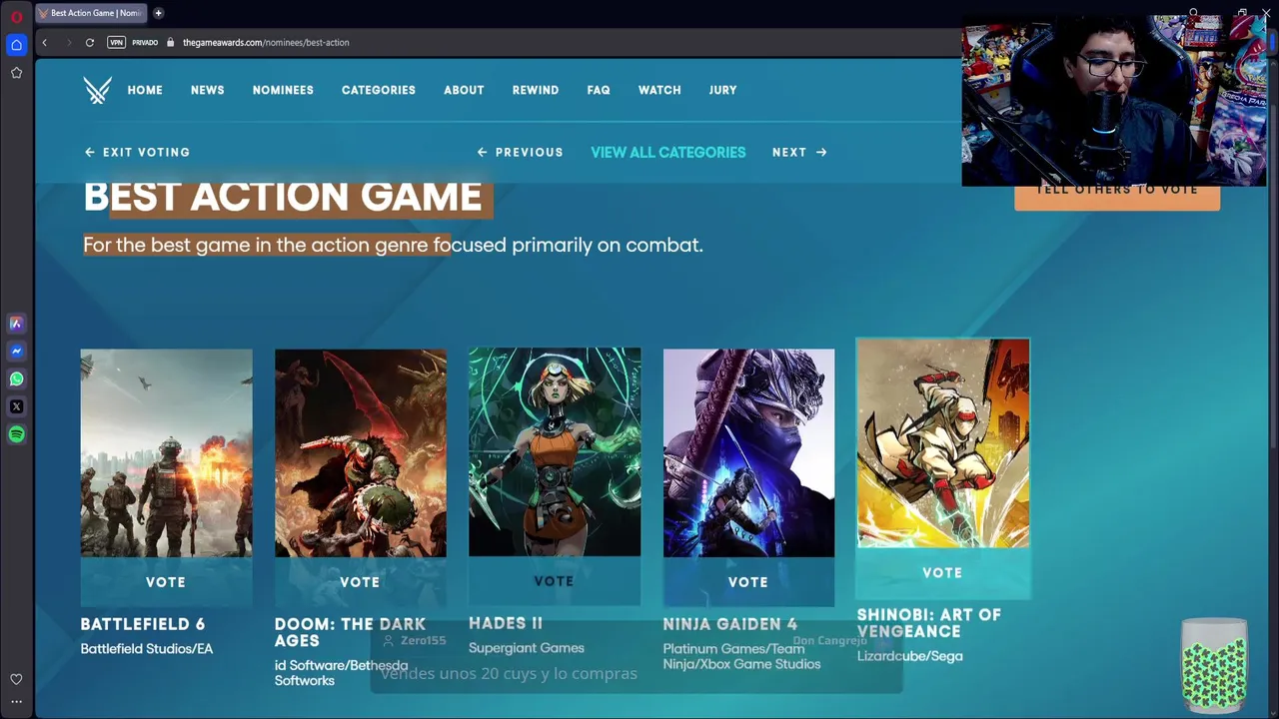
Task: Reload the page with refresh icon
Action: pyautogui.click(x=90, y=43)
